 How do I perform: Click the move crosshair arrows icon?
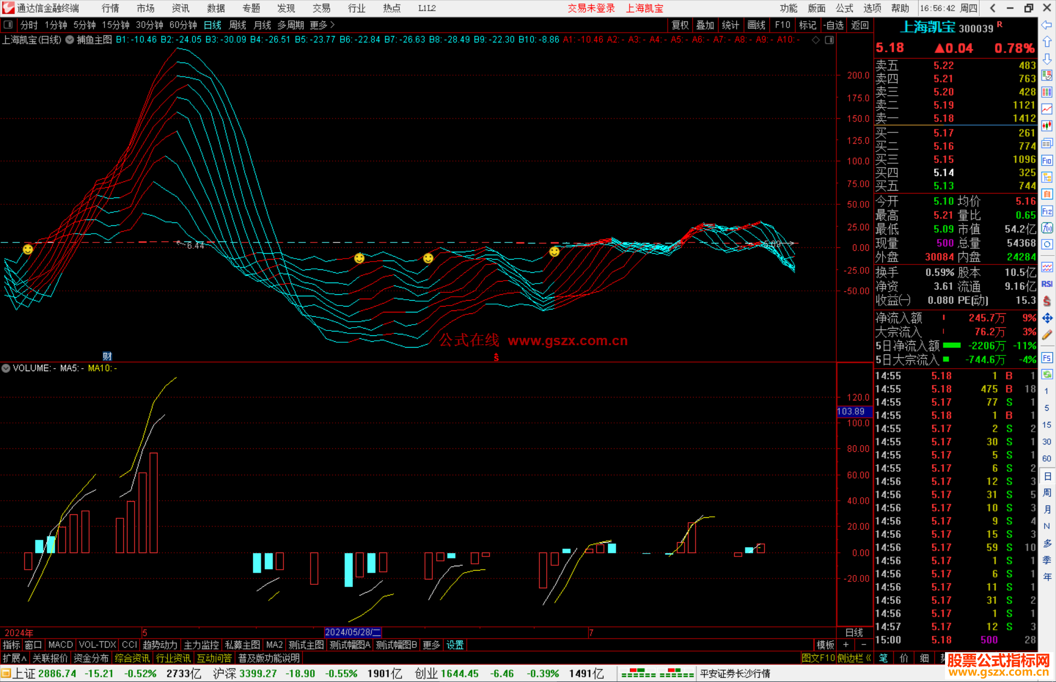pyautogui.click(x=1047, y=318)
